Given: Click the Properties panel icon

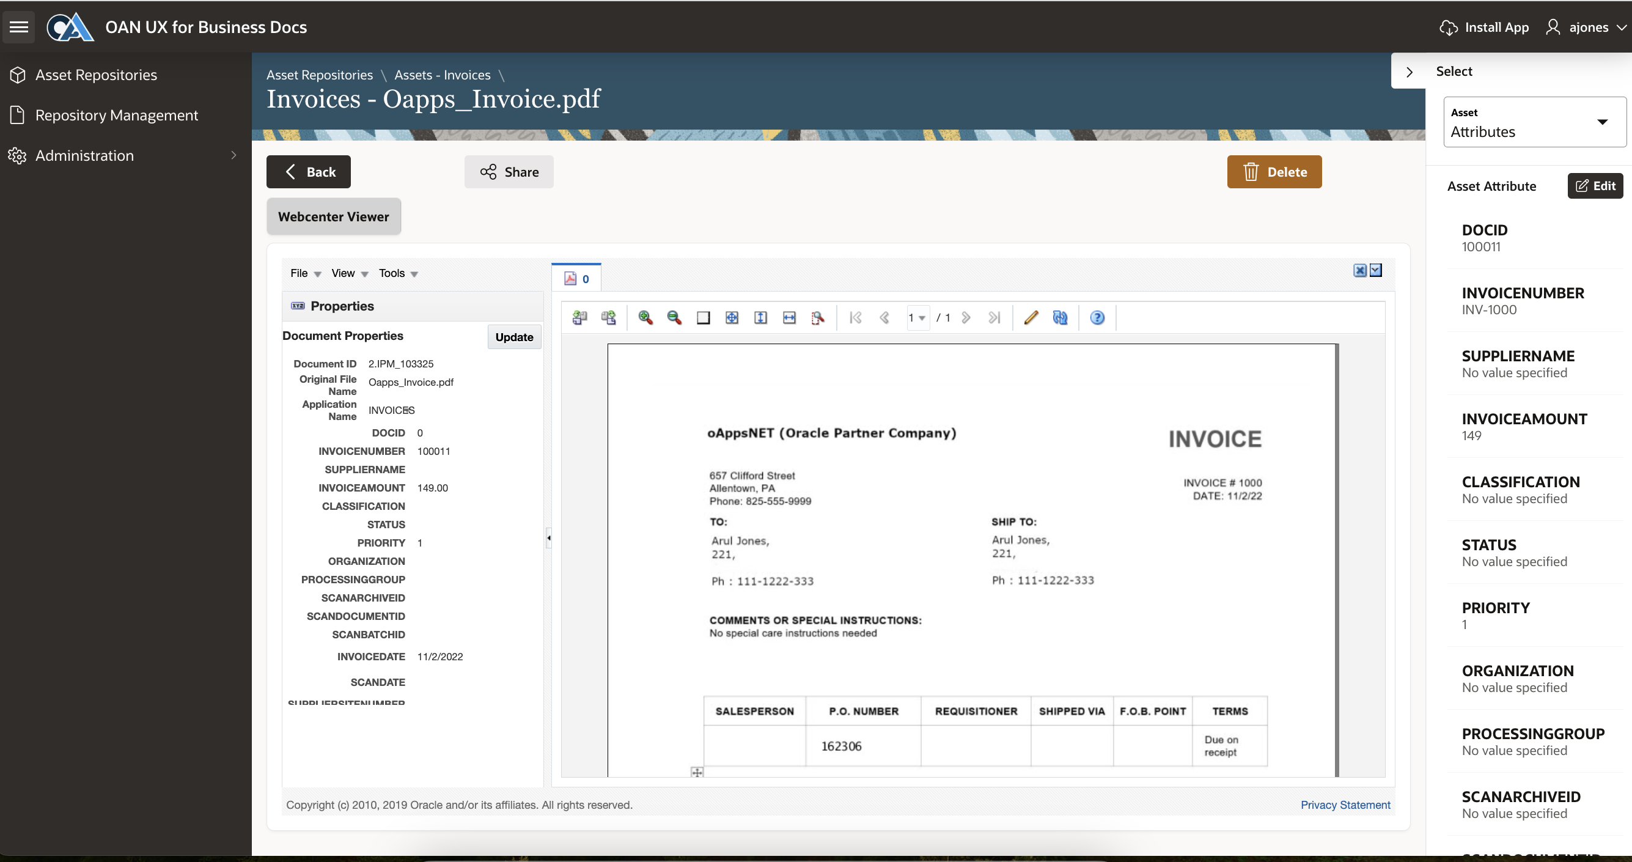Looking at the screenshot, I should (298, 306).
